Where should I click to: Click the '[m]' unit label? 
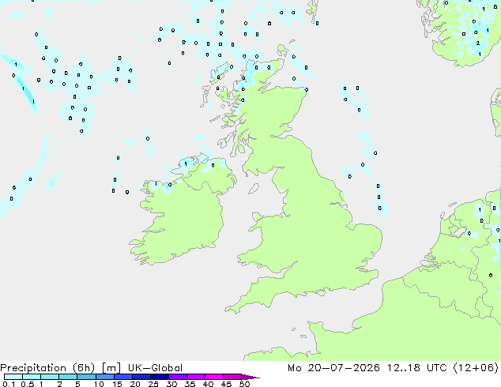pyautogui.click(x=111, y=368)
